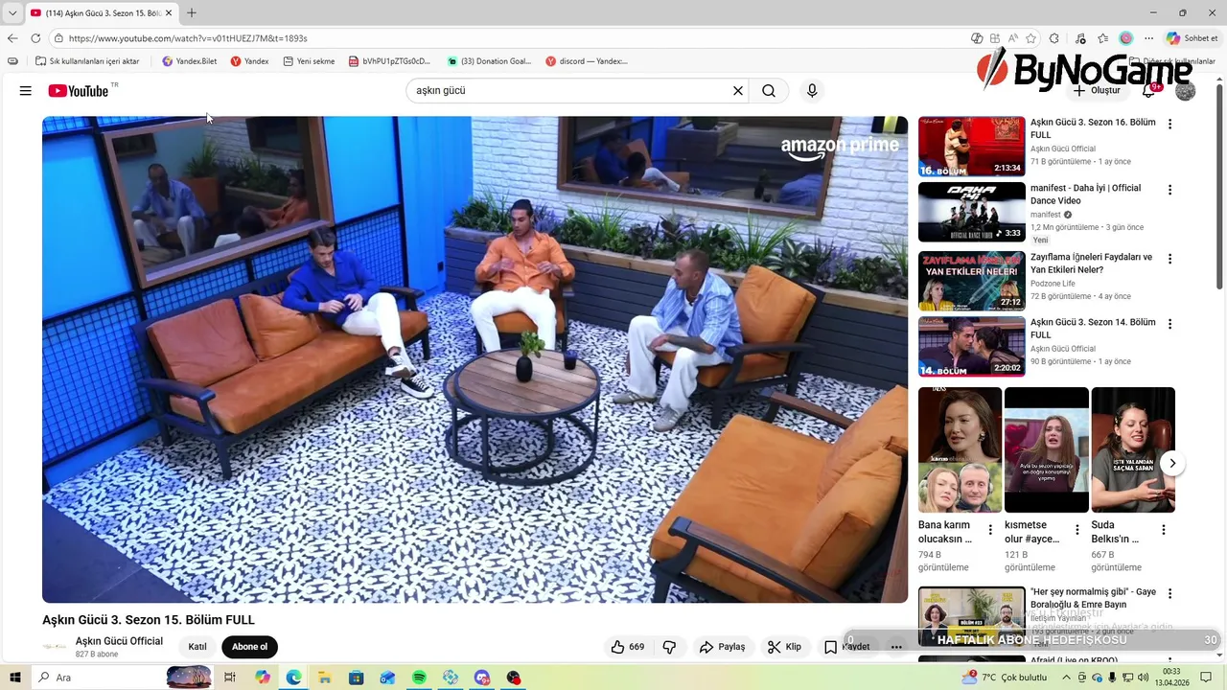
Task: Start voice search with microphone icon
Action: [812, 91]
